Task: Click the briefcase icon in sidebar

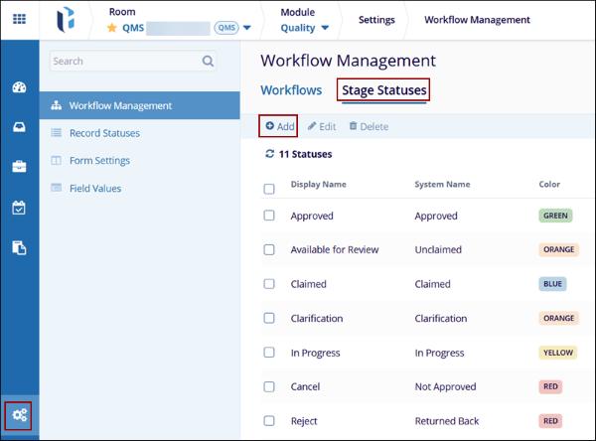Action: pos(19,167)
